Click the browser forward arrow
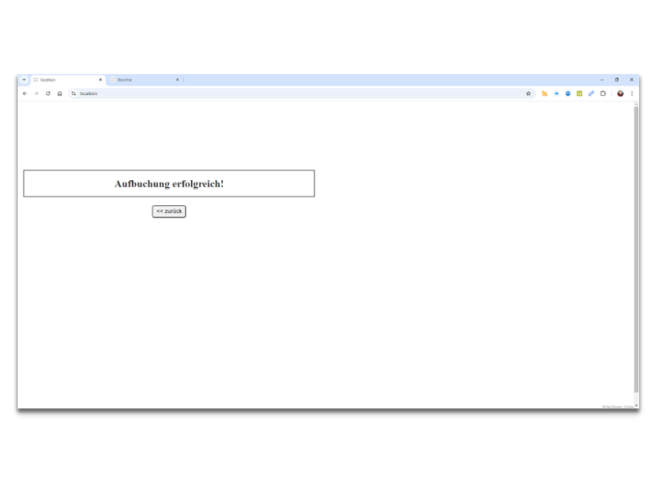 point(36,94)
